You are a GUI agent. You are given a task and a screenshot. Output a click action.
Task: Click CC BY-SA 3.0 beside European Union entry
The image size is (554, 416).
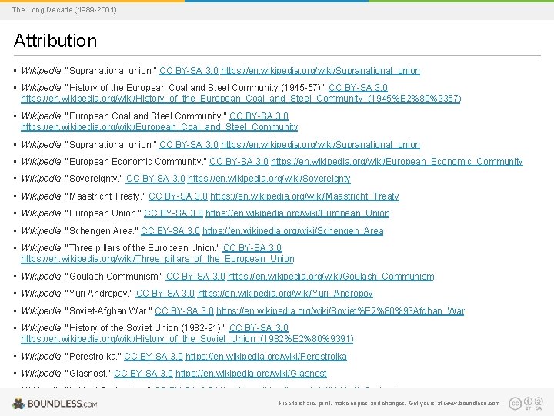tap(173, 213)
